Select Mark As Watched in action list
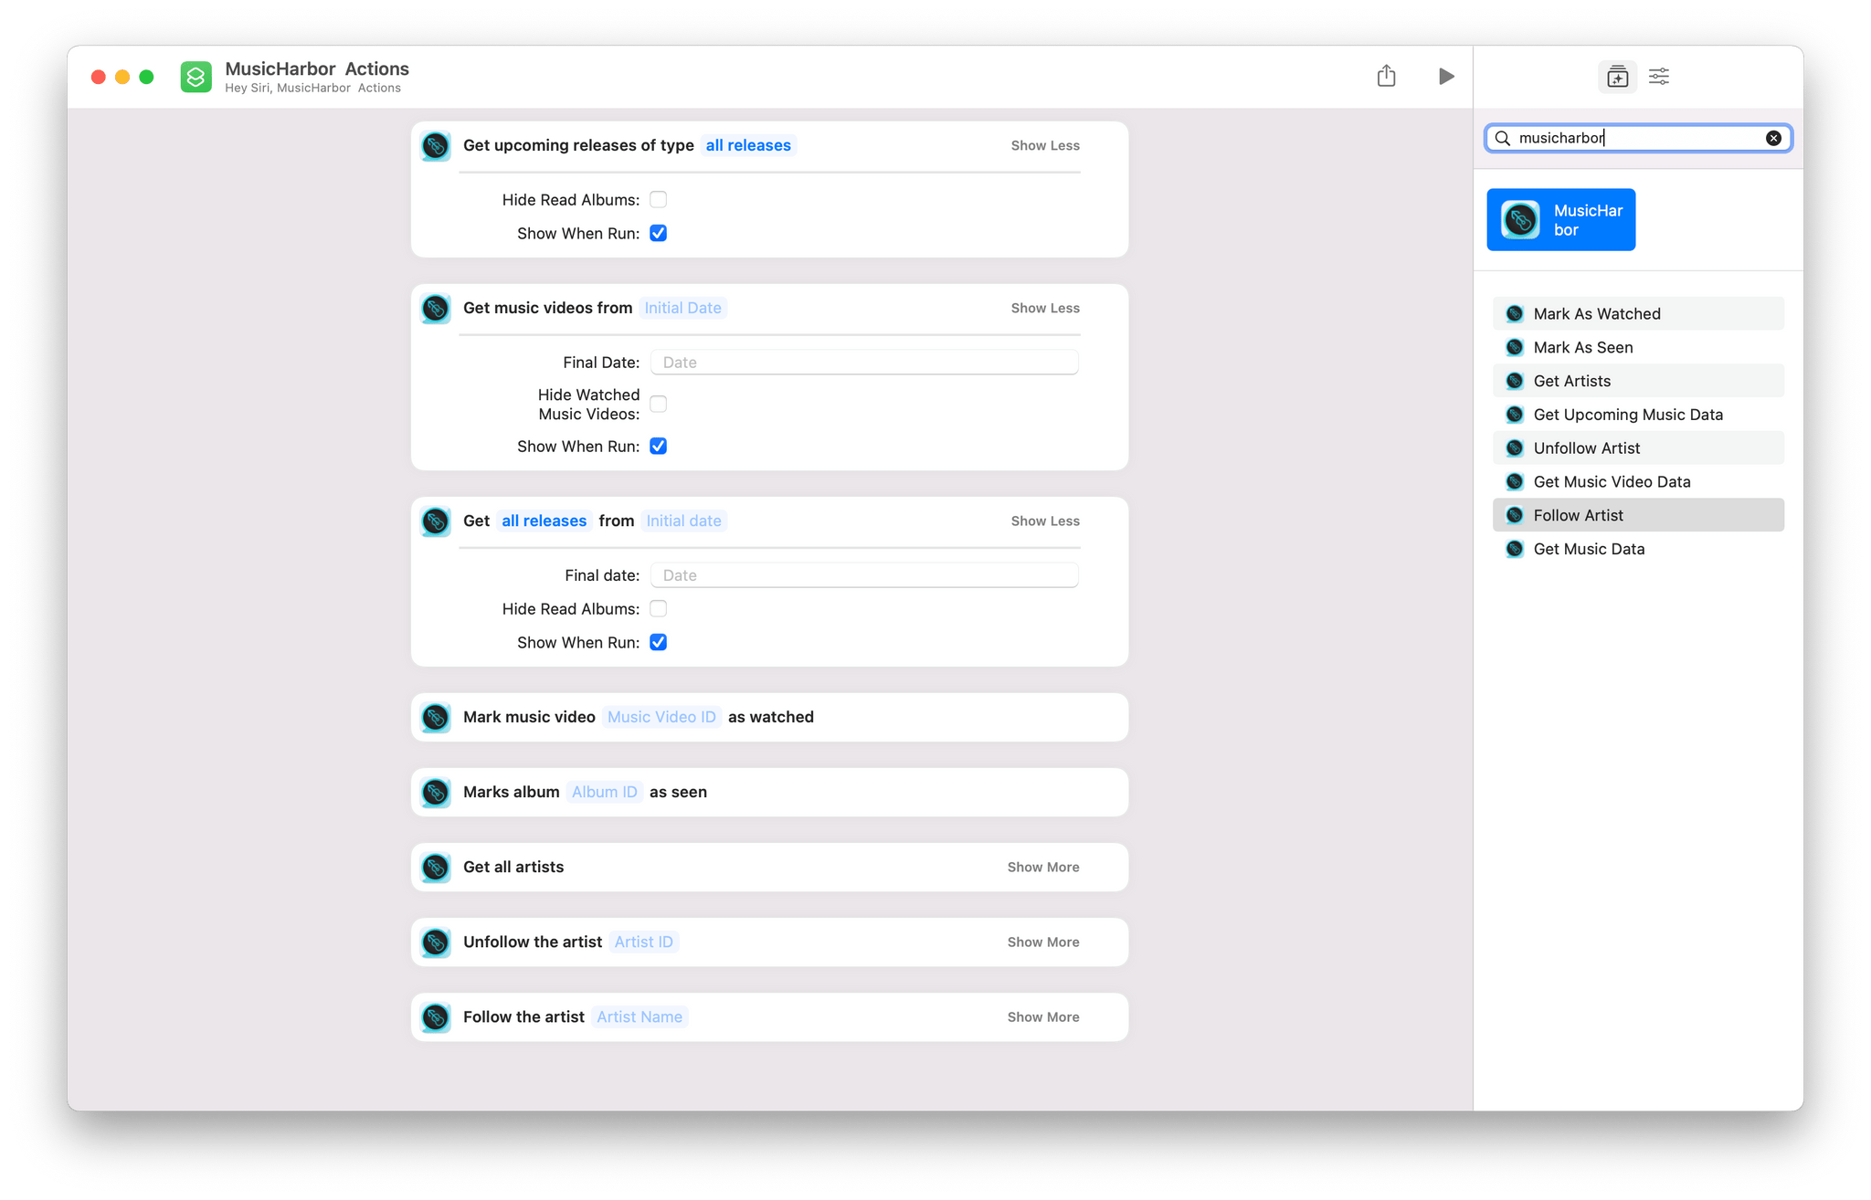Image resolution: width=1871 pixels, height=1200 pixels. [1638, 313]
